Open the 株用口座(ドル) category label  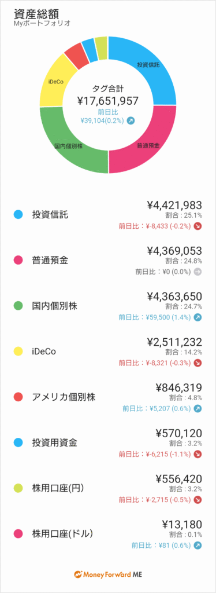62,534
